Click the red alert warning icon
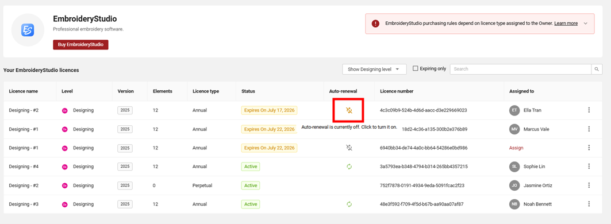The height and width of the screenshot is (224, 611). [375, 24]
